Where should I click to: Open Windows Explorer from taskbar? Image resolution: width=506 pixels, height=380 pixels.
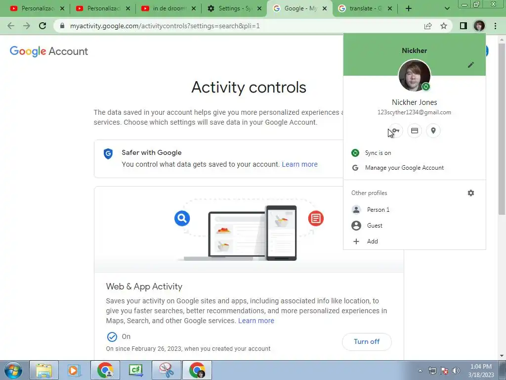point(44,370)
